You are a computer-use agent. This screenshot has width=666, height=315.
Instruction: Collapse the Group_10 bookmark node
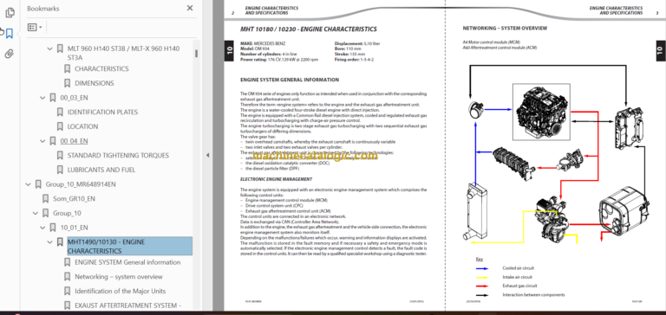(36, 213)
